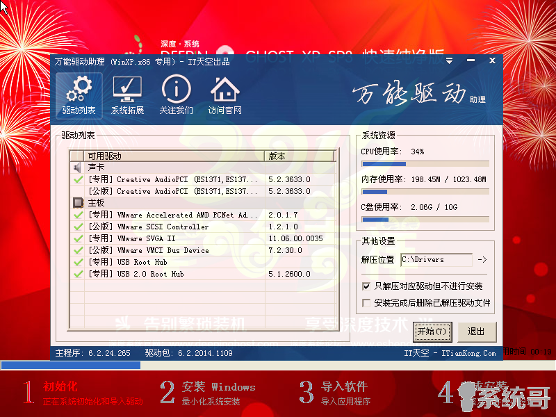Disable 只解压对应驱动但不进行安装 option
This screenshot has width=556, height=417.
pos(366,286)
